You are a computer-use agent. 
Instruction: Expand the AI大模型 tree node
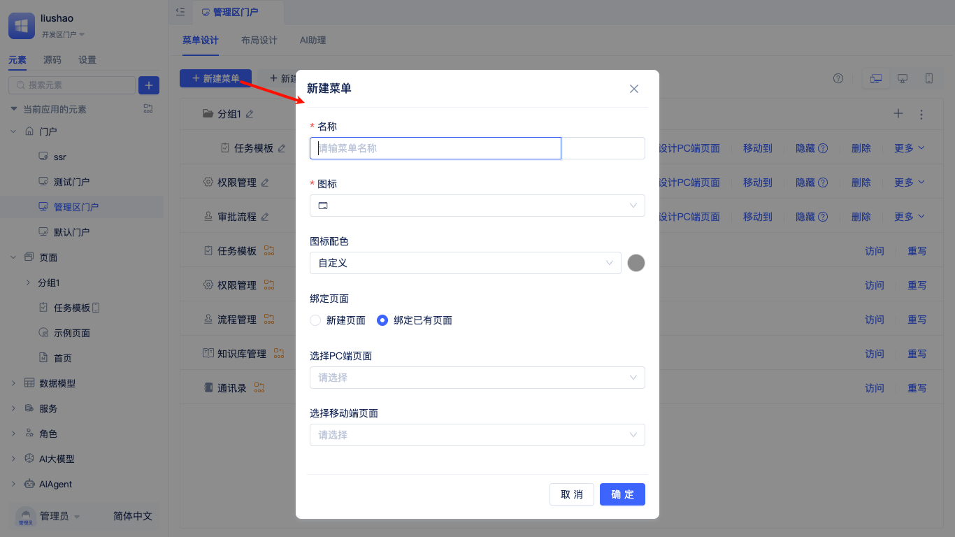click(x=13, y=459)
